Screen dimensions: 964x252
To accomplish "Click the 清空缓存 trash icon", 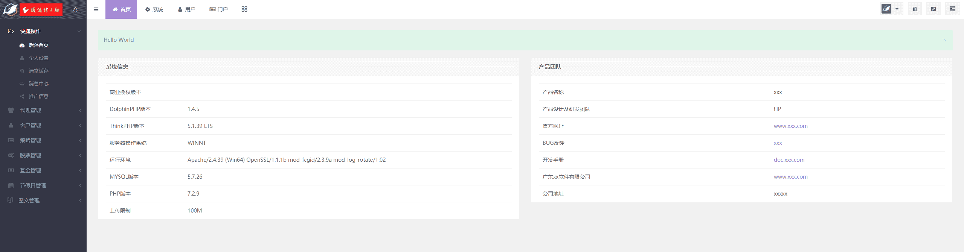I will coord(22,71).
